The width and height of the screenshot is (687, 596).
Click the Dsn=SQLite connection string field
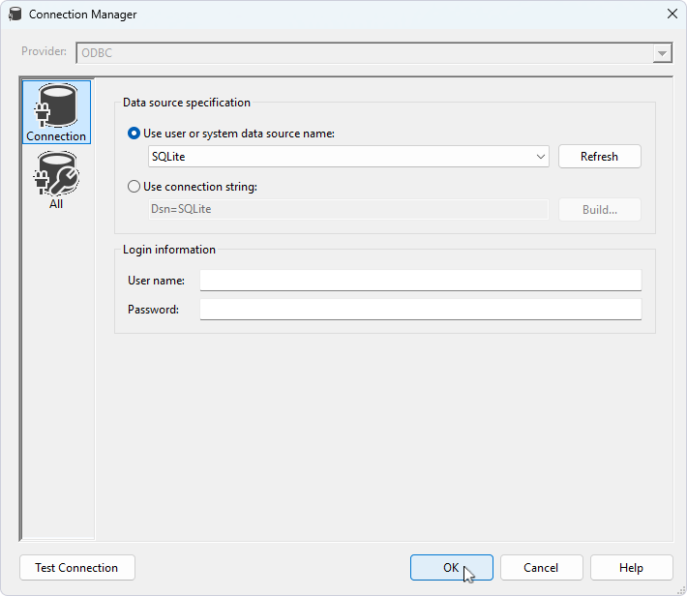point(347,209)
